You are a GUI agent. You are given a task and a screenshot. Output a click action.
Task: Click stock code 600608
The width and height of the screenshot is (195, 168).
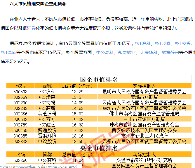point(20,92)
